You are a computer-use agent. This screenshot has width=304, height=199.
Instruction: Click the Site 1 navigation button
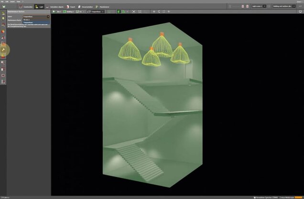[x=58, y=11]
